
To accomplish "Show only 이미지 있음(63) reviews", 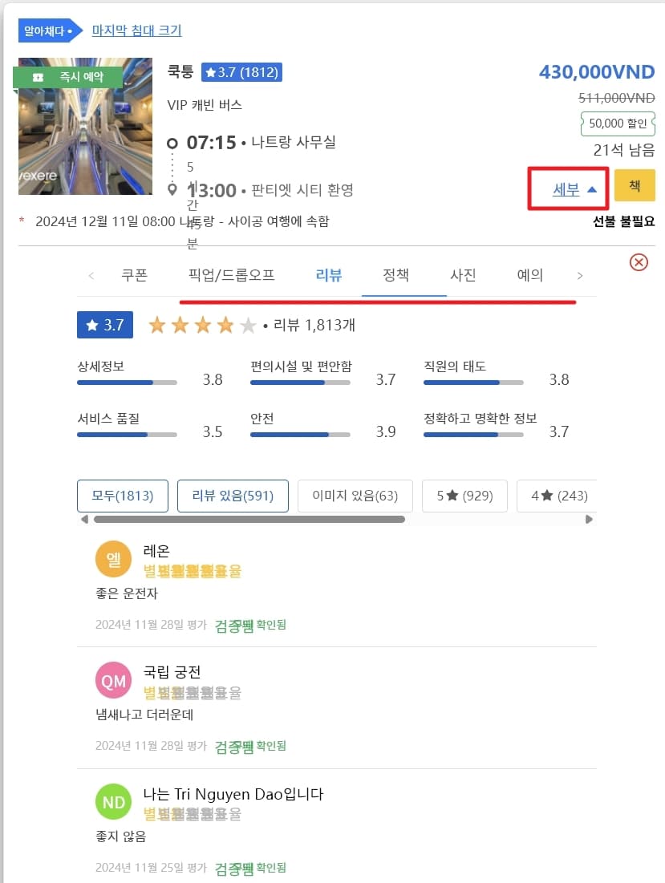I will click(x=355, y=496).
